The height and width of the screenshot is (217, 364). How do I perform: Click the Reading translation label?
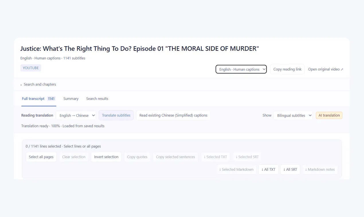(37, 115)
